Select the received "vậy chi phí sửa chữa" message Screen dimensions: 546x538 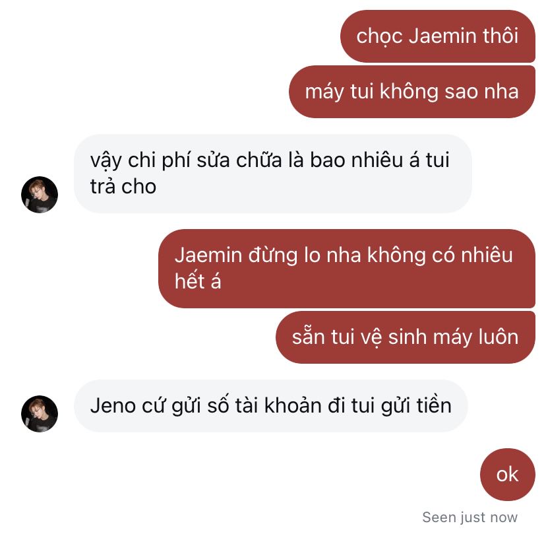coord(273,174)
